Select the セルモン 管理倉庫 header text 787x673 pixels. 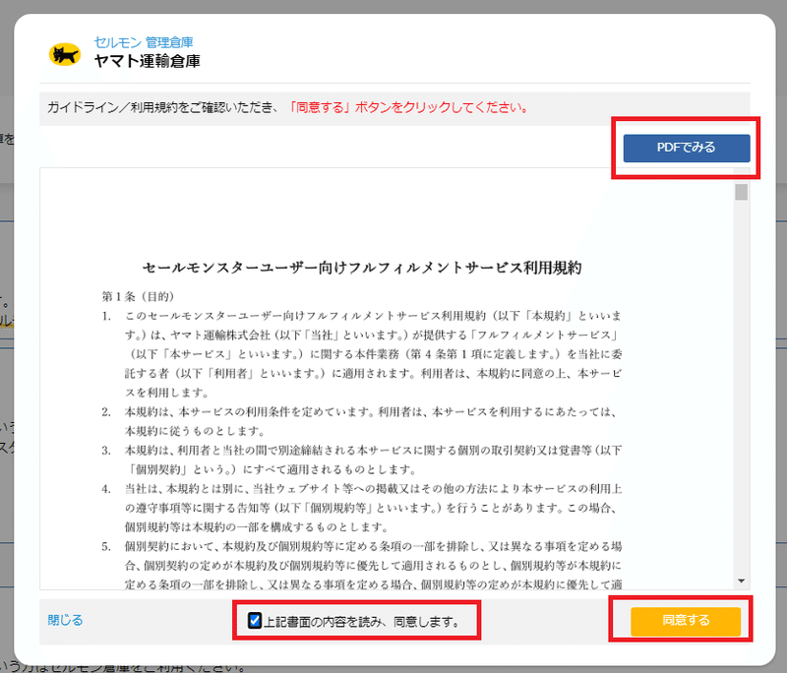143,42
